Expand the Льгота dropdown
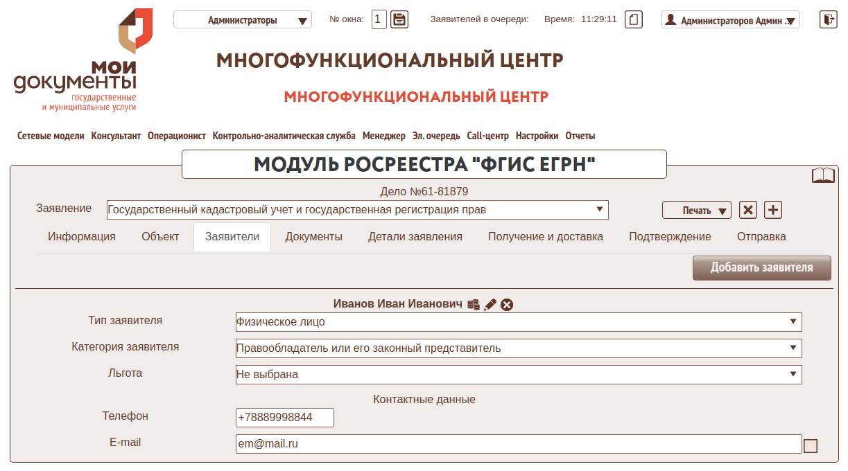848x471 pixels. [x=519, y=375]
